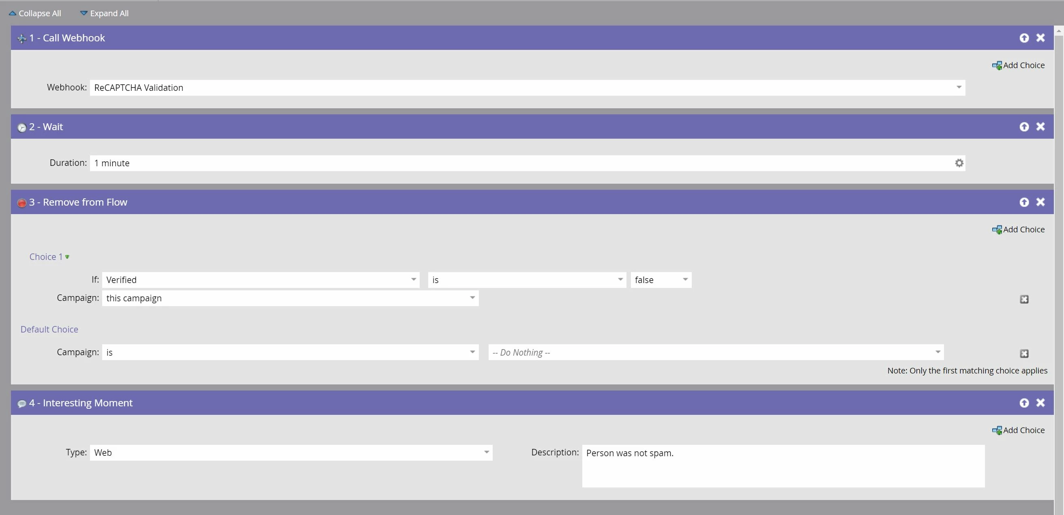The height and width of the screenshot is (515, 1064).
Task: Open the false value dropdown
Action: coord(685,280)
